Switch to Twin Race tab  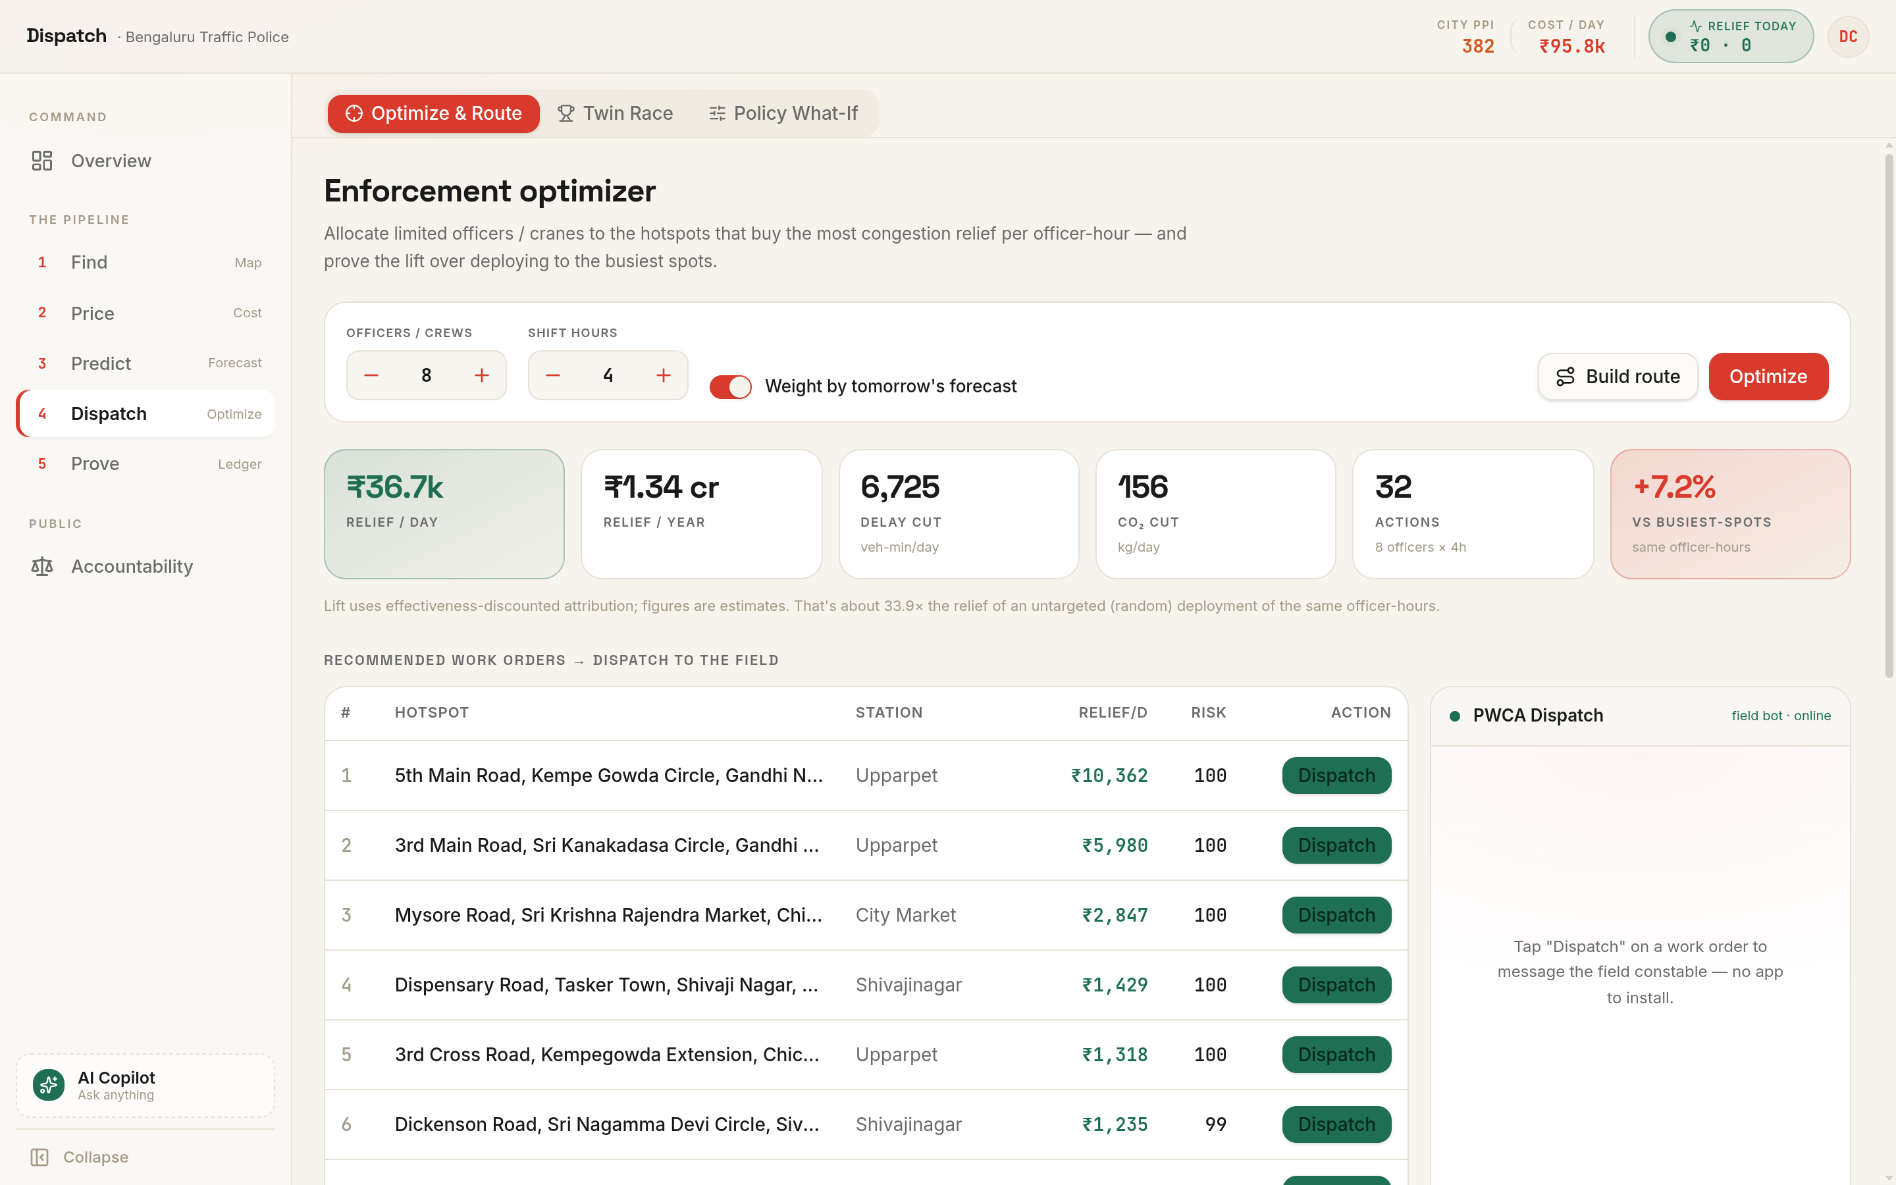pos(615,114)
